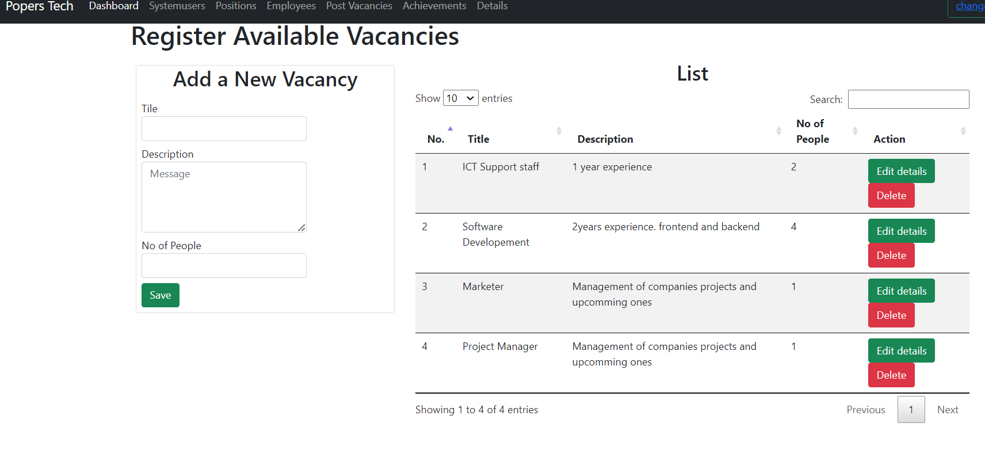The height and width of the screenshot is (465, 985).
Task: Open the Post Vacancies nav item
Action: click(x=359, y=6)
